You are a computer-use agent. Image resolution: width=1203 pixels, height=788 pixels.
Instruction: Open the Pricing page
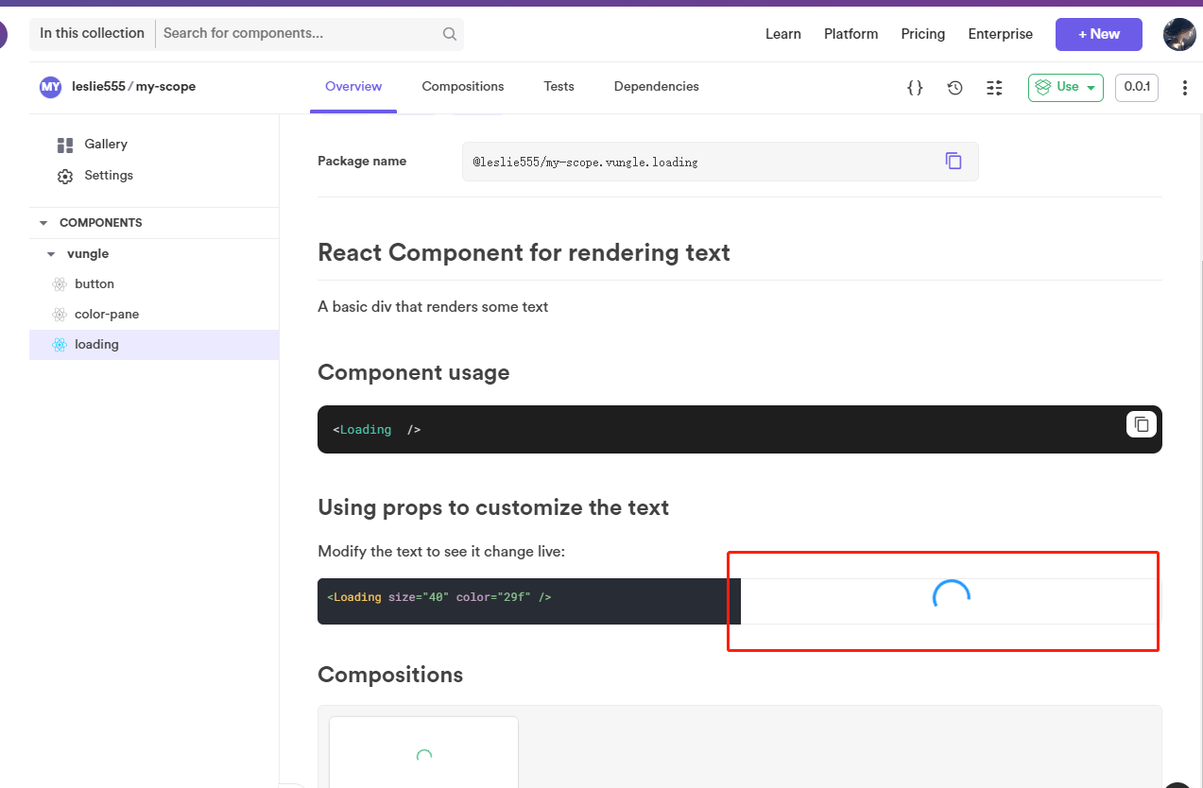click(922, 33)
